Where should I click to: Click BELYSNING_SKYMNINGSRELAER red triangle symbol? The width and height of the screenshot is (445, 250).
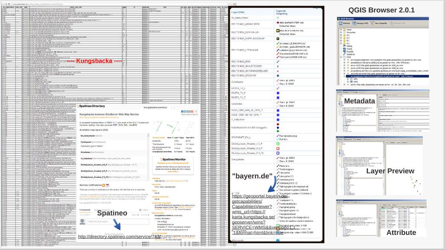(x=278, y=71)
